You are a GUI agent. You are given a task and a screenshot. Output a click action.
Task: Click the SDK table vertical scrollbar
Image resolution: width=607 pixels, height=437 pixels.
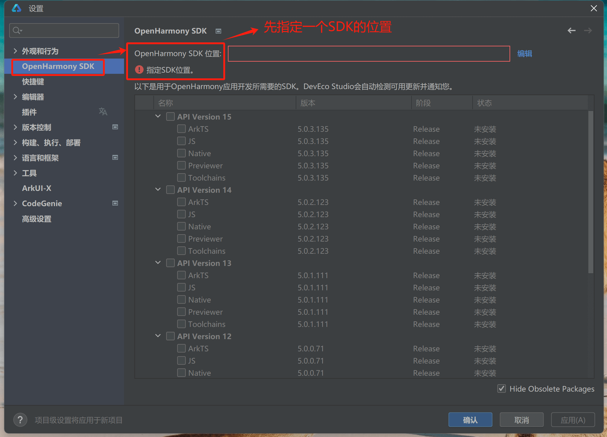[591, 192]
